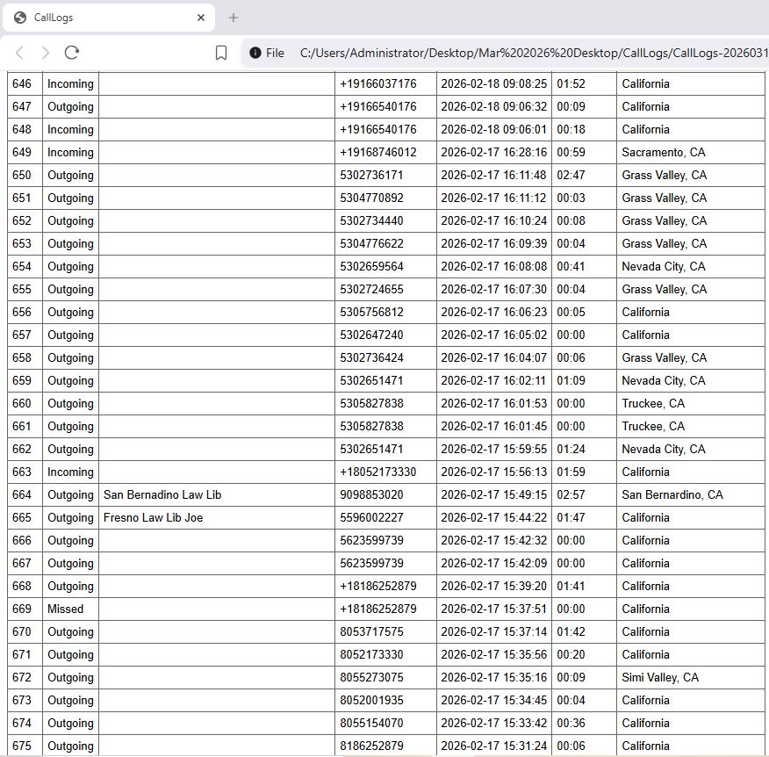Click phone number 8053717575

pos(371,632)
